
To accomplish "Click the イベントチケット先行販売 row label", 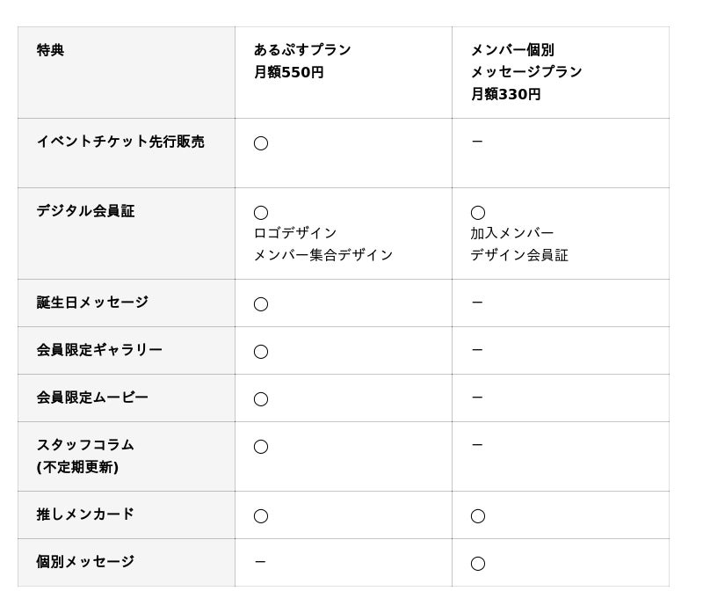I will tap(120, 142).
